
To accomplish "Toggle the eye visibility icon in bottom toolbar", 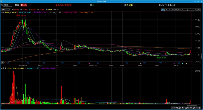I will (x=191, y=108).
